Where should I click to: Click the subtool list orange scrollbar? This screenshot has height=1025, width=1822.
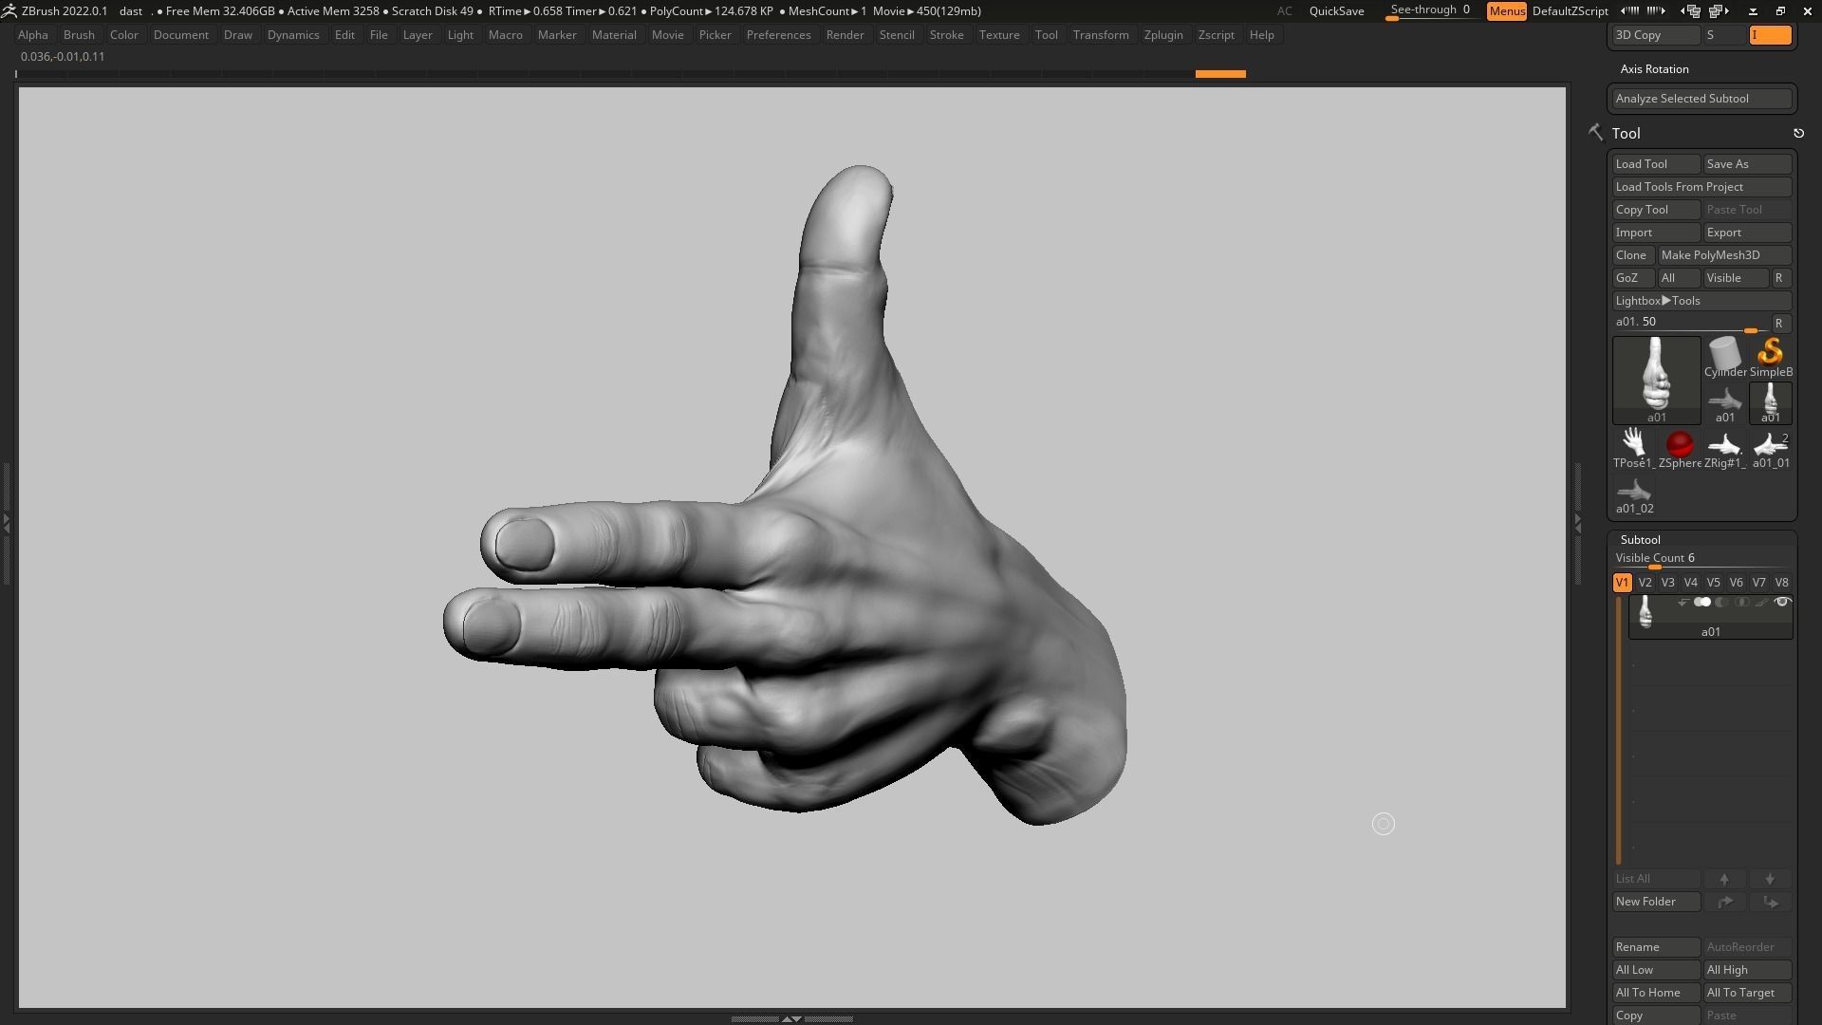coord(1618,731)
